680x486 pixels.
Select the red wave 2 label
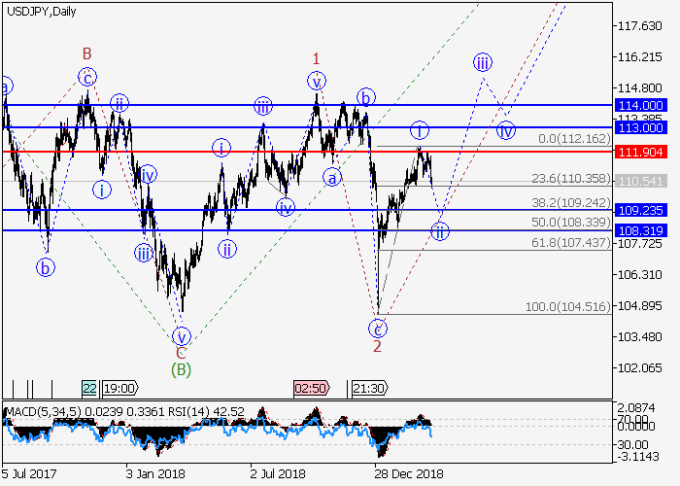pos(377,345)
